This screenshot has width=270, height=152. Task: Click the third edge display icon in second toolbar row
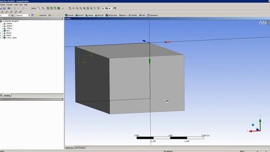(x=11, y=12)
